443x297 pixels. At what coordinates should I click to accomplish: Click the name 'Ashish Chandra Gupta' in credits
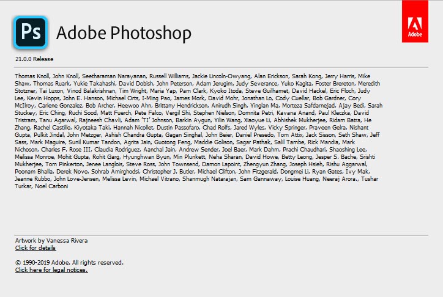(133, 135)
